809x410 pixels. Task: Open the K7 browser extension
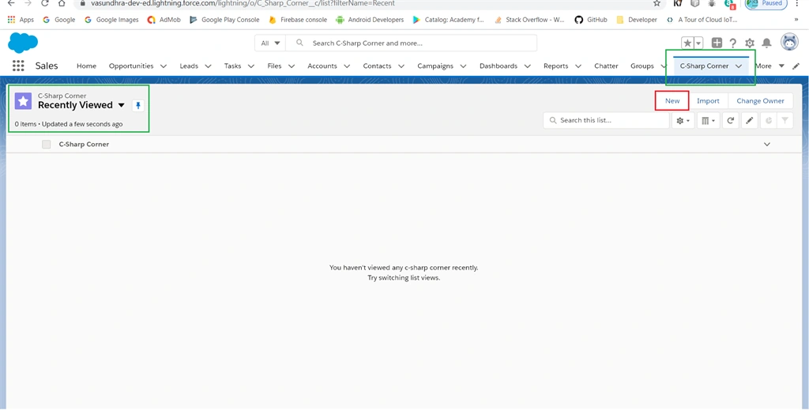point(678,3)
